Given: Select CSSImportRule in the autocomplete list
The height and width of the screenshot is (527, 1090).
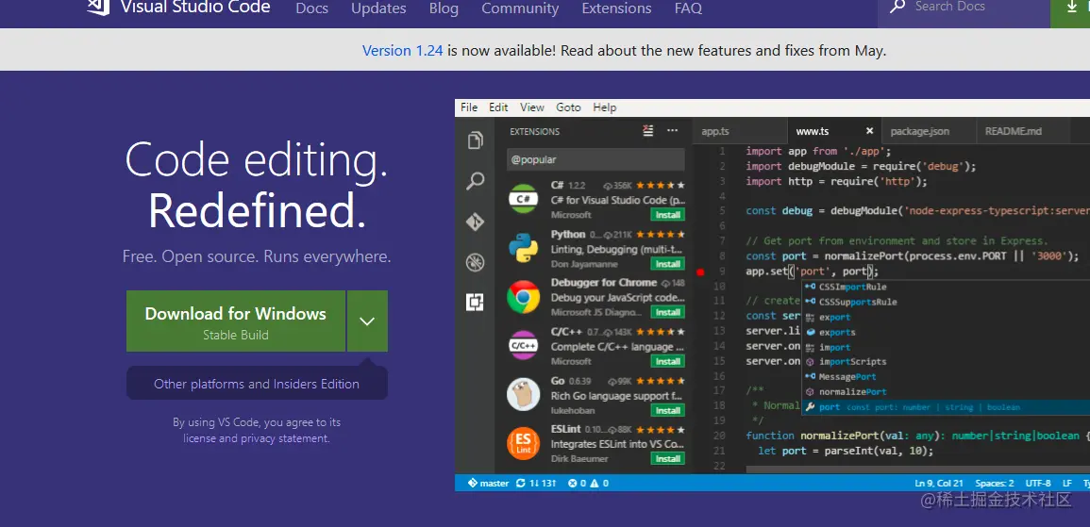Looking at the screenshot, I should 947,287.
